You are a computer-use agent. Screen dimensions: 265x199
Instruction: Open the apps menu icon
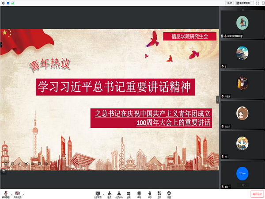point(159,195)
